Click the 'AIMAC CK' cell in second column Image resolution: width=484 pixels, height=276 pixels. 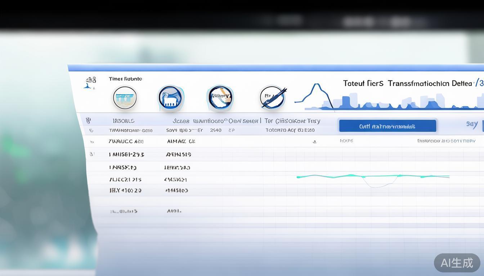pyautogui.click(x=181, y=142)
